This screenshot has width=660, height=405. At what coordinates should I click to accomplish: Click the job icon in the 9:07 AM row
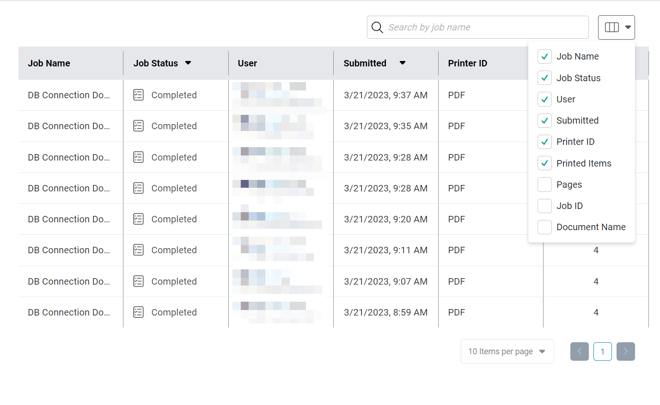(x=138, y=281)
